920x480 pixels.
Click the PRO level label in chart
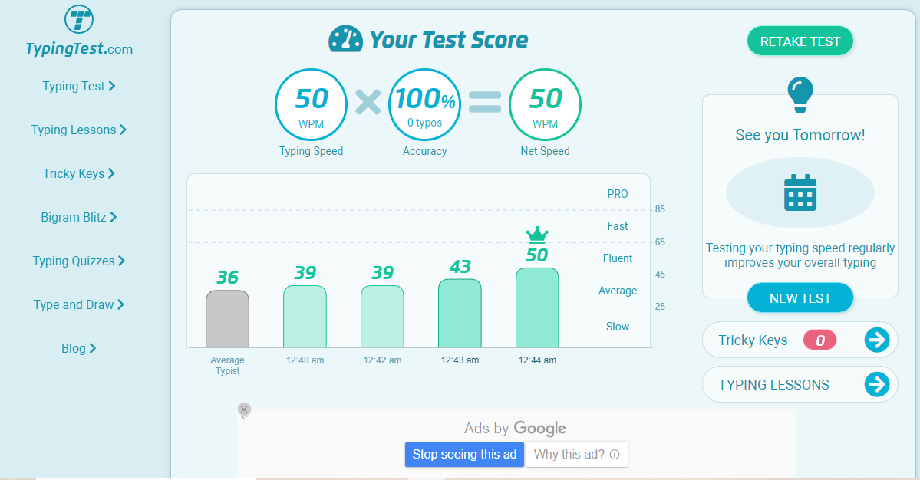[x=617, y=194]
